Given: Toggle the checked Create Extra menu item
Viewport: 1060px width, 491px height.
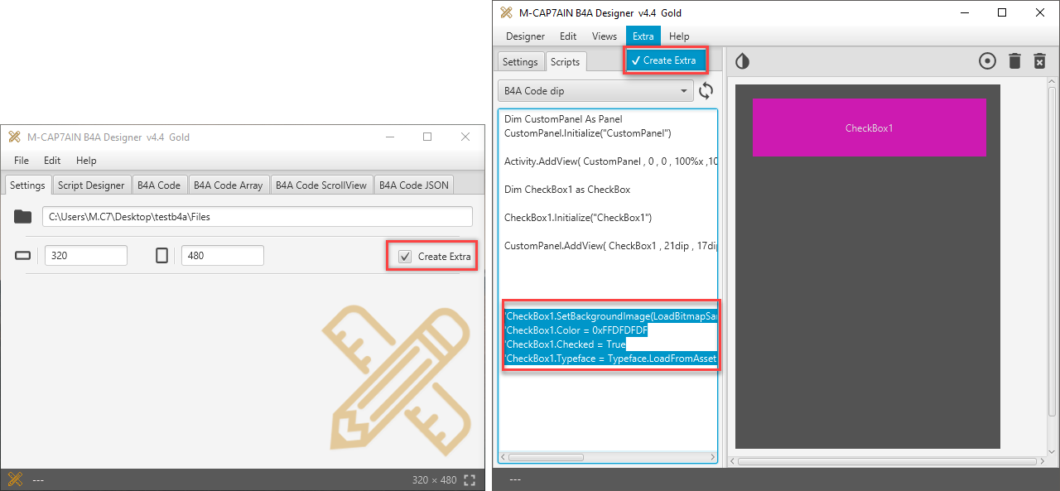Looking at the screenshot, I should (x=666, y=60).
